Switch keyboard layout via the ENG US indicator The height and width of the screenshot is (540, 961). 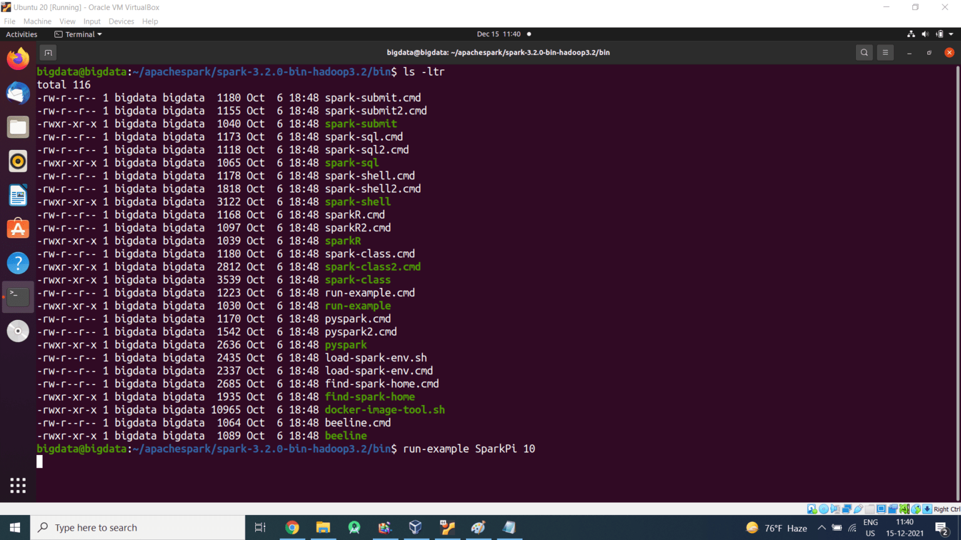pyautogui.click(x=870, y=527)
